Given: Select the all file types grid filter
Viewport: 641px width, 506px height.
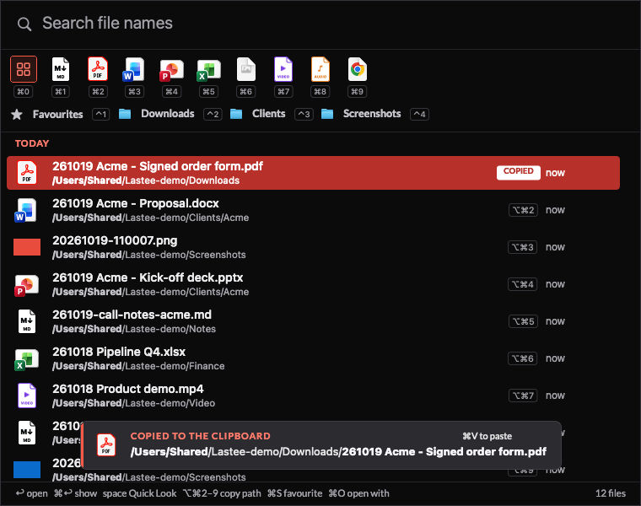Looking at the screenshot, I should coord(24,69).
